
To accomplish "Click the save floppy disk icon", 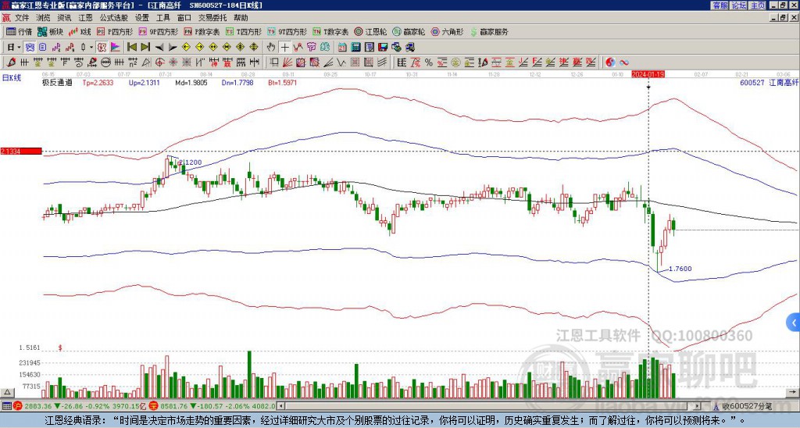I will coord(383,47).
